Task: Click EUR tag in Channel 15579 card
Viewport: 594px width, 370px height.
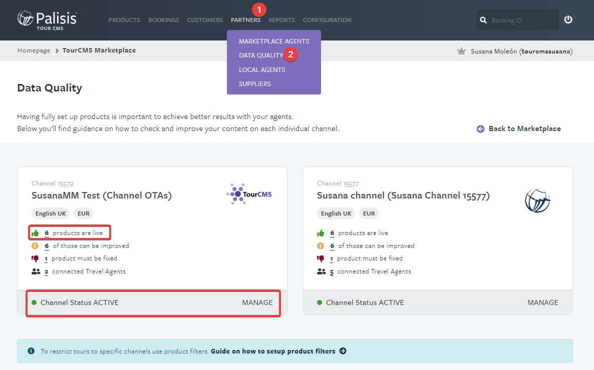Action: pyautogui.click(x=83, y=213)
